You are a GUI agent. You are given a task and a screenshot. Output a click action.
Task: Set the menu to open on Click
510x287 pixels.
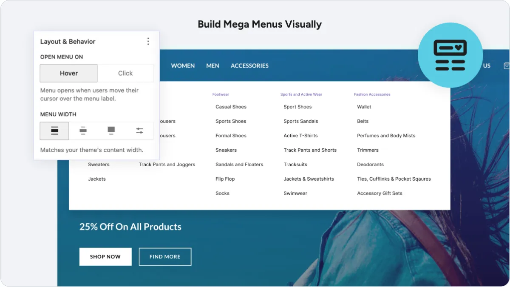point(125,73)
